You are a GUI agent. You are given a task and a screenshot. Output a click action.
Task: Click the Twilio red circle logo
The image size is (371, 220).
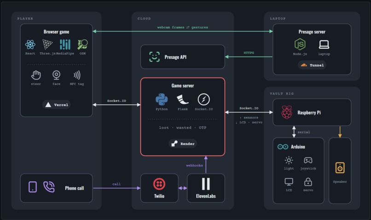[159, 184]
